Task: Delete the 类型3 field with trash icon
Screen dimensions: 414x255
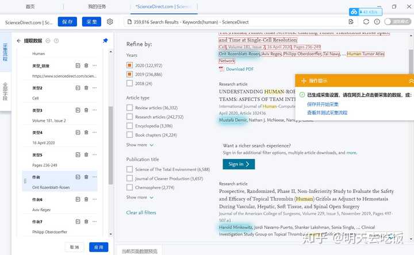Action: click(x=86, y=110)
